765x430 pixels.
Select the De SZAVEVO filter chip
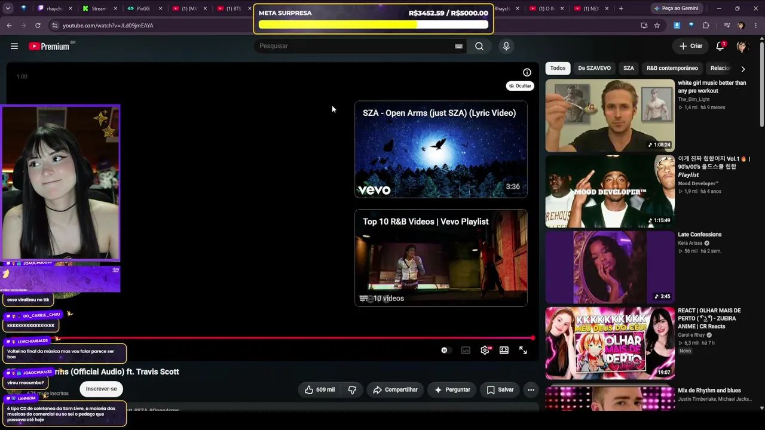[x=594, y=68]
